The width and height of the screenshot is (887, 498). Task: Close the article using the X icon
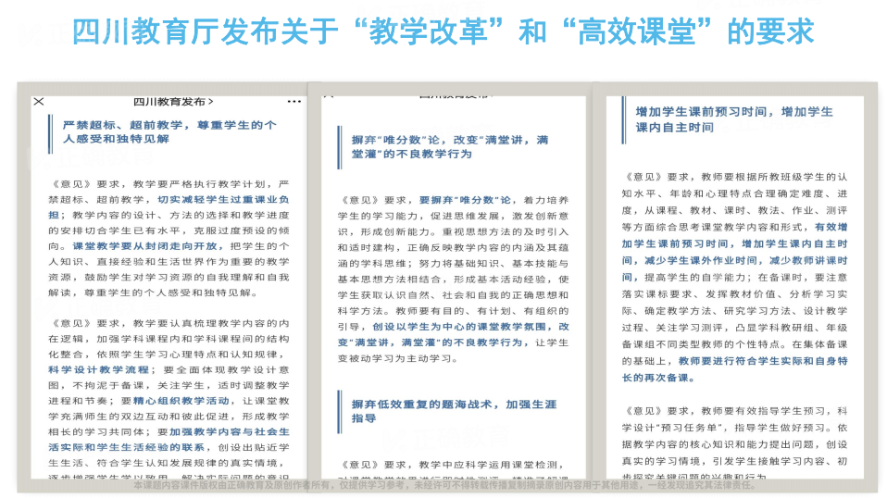pos(39,102)
